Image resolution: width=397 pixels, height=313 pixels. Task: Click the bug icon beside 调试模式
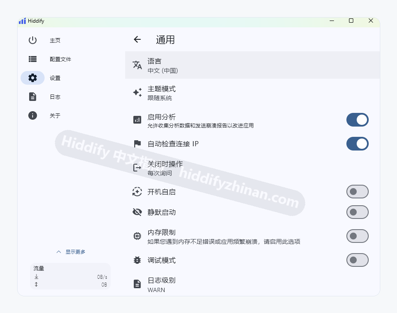tap(137, 260)
